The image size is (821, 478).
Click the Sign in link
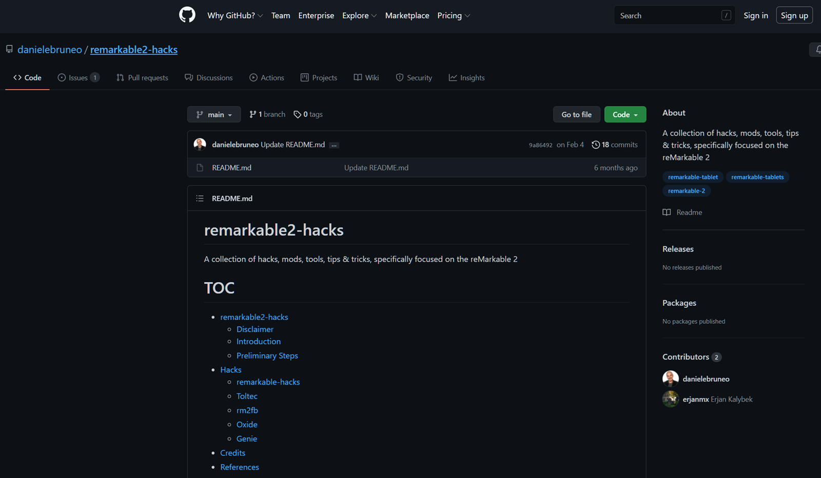tap(756, 15)
